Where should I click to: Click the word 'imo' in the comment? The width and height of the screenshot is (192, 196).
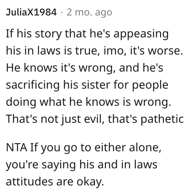pyautogui.click(x=115, y=50)
